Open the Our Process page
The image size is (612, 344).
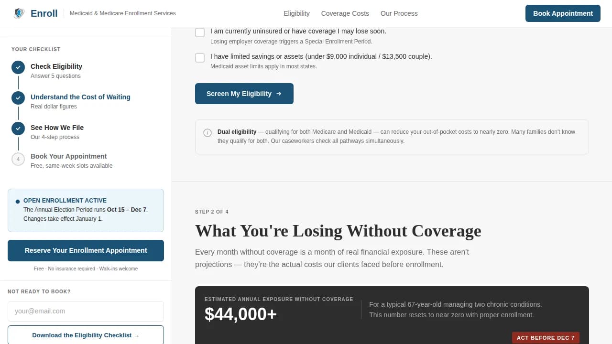pyautogui.click(x=399, y=13)
